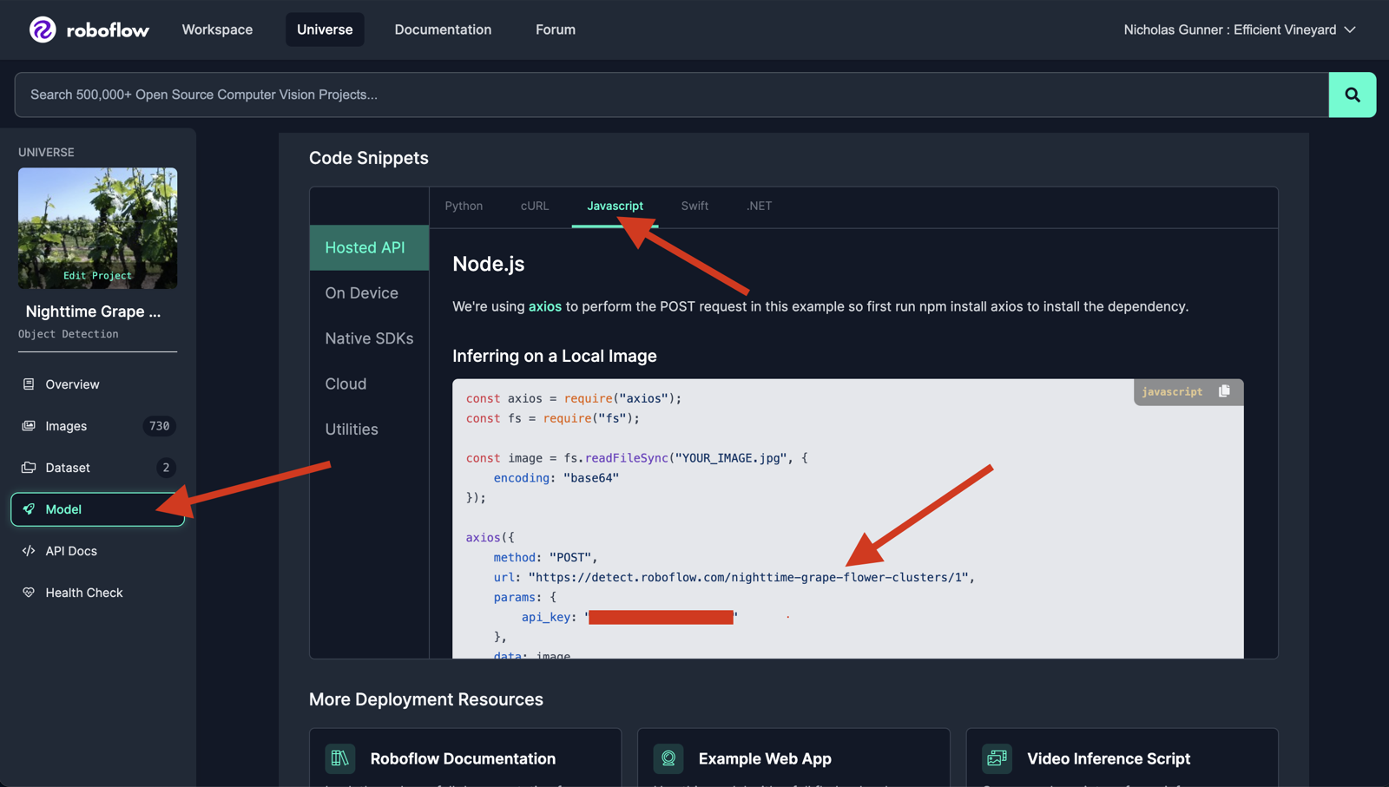The image size is (1389, 787).
Task: Switch to the cURL snippet tab
Action: 535,206
